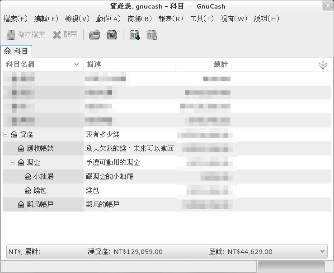Collapse the 資產 account tree
334x273 pixels.
point(6,134)
